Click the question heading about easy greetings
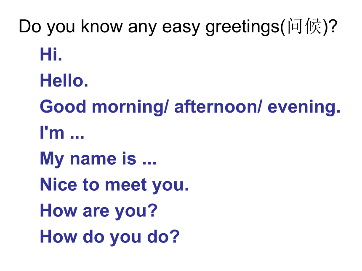 (178, 27)
